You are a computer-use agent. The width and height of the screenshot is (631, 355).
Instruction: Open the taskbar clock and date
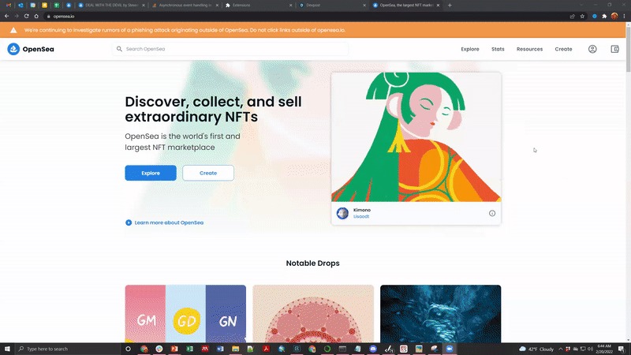pos(604,349)
